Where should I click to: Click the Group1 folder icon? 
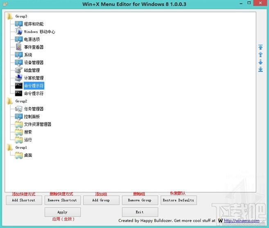(9, 147)
